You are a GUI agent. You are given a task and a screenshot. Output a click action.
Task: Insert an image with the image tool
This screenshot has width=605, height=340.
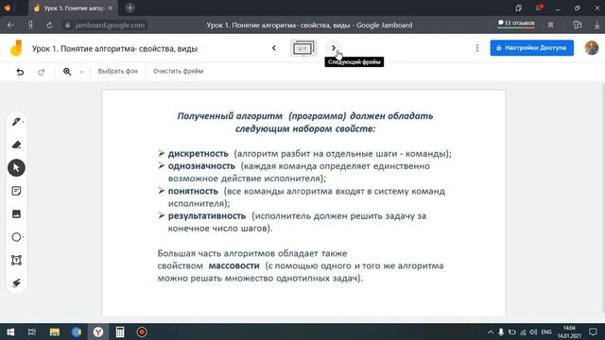pos(16,214)
